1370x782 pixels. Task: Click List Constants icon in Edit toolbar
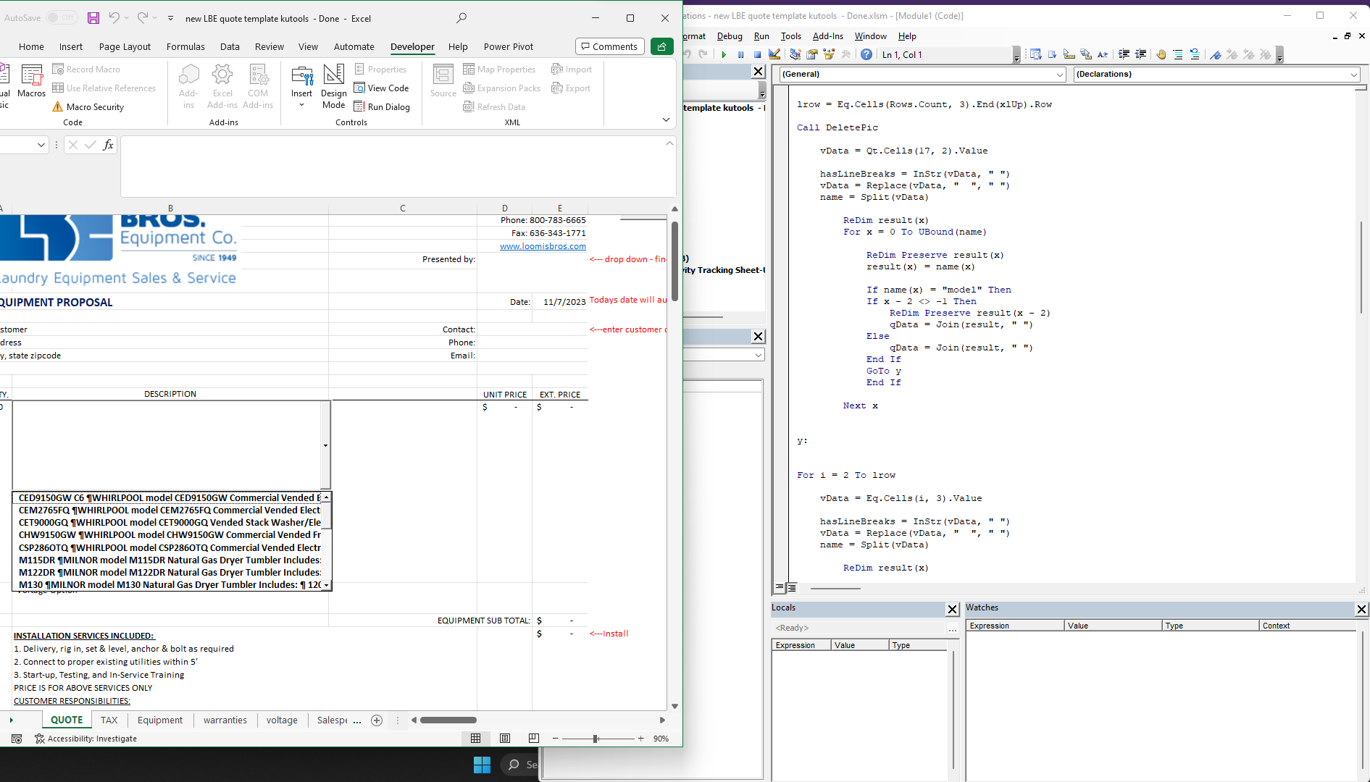pyautogui.click(x=1052, y=54)
